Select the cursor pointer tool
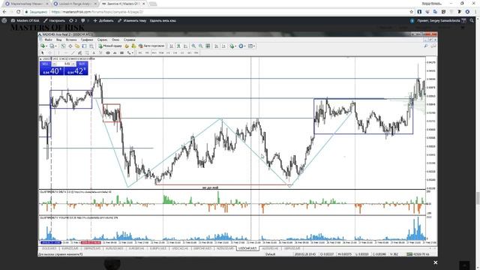Screen dimensions: 480x270 point(42,52)
